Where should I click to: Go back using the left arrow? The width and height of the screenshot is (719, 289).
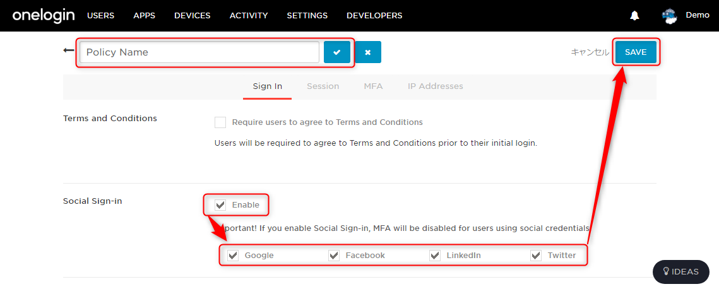[x=69, y=50]
